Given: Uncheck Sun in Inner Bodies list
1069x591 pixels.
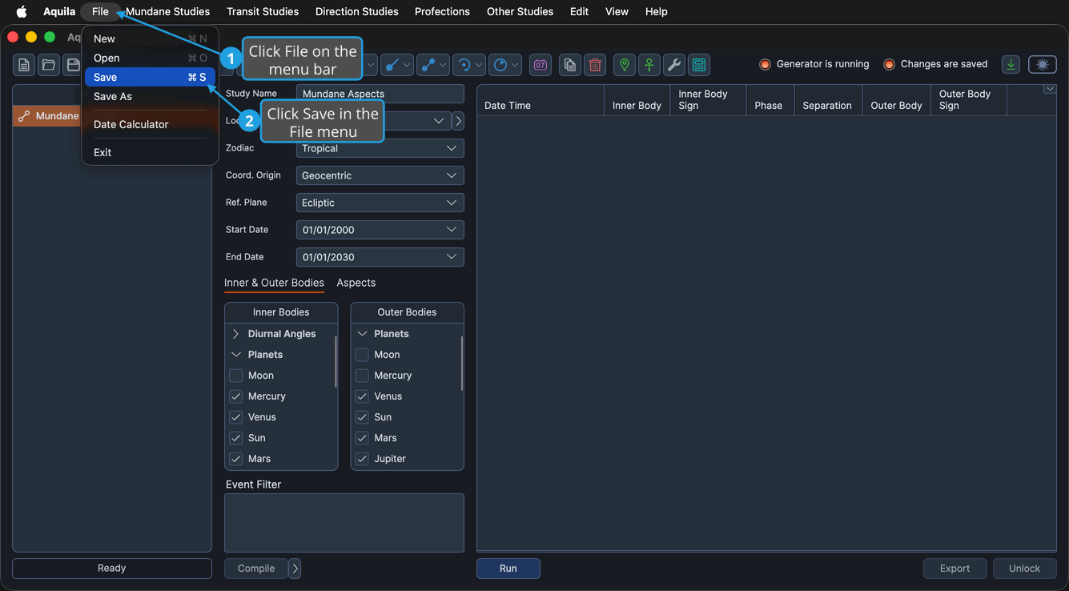Looking at the screenshot, I should click(235, 438).
